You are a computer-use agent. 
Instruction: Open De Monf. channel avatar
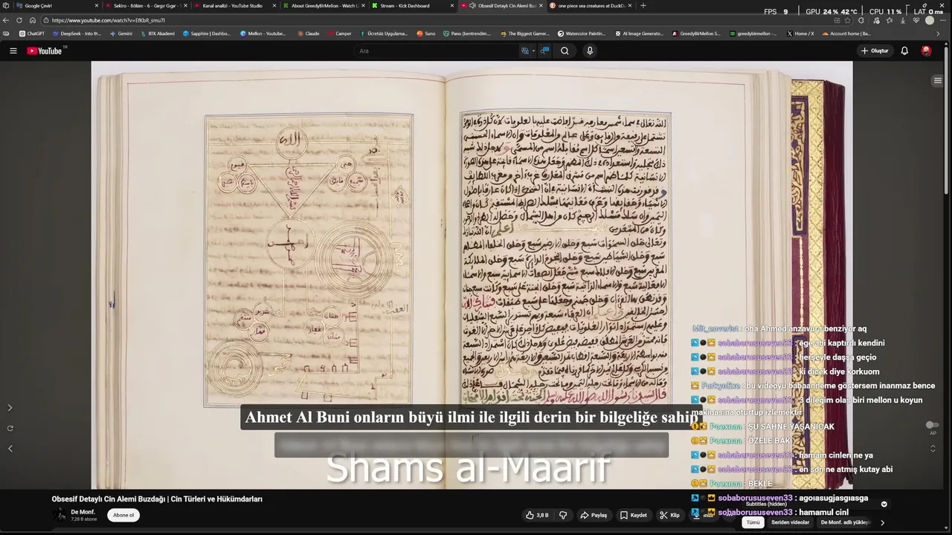point(60,515)
